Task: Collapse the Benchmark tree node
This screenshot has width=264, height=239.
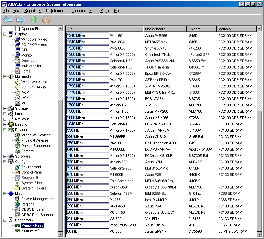Action: point(5,220)
